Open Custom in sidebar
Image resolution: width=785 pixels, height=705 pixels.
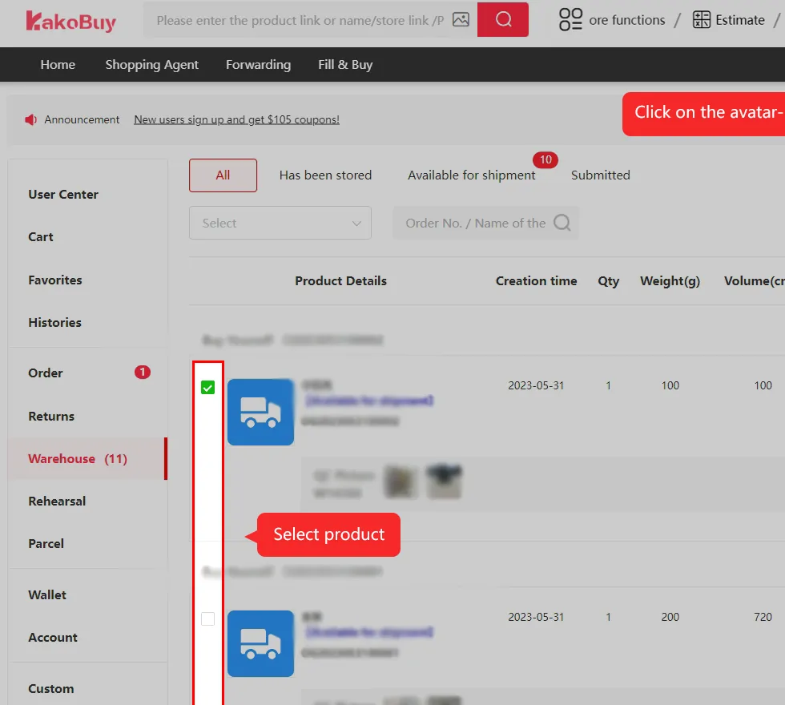(x=51, y=688)
